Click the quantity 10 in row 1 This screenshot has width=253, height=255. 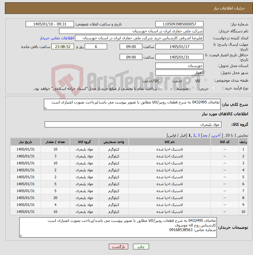[x=55, y=149]
